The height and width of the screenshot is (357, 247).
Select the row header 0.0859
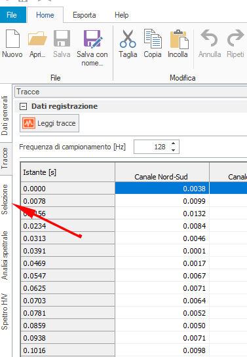pyautogui.click(x=67, y=326)
